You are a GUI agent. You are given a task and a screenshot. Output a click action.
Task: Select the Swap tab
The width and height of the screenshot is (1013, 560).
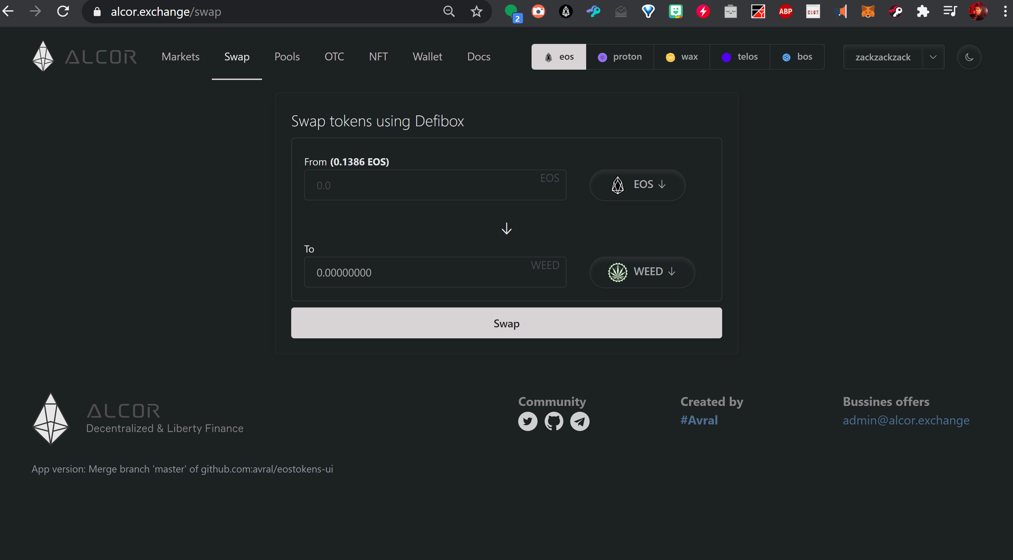pos(237,57)
